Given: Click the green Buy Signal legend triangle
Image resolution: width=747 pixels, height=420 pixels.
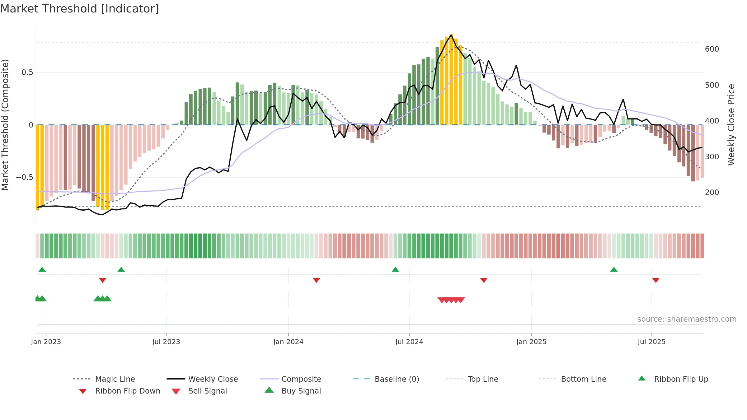Looking at the screenshot, I should tap(269, 390).
